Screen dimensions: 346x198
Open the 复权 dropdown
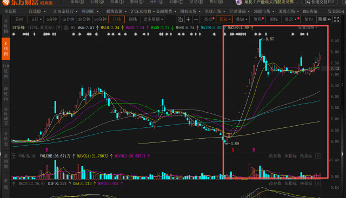click(x=225, y=19)
